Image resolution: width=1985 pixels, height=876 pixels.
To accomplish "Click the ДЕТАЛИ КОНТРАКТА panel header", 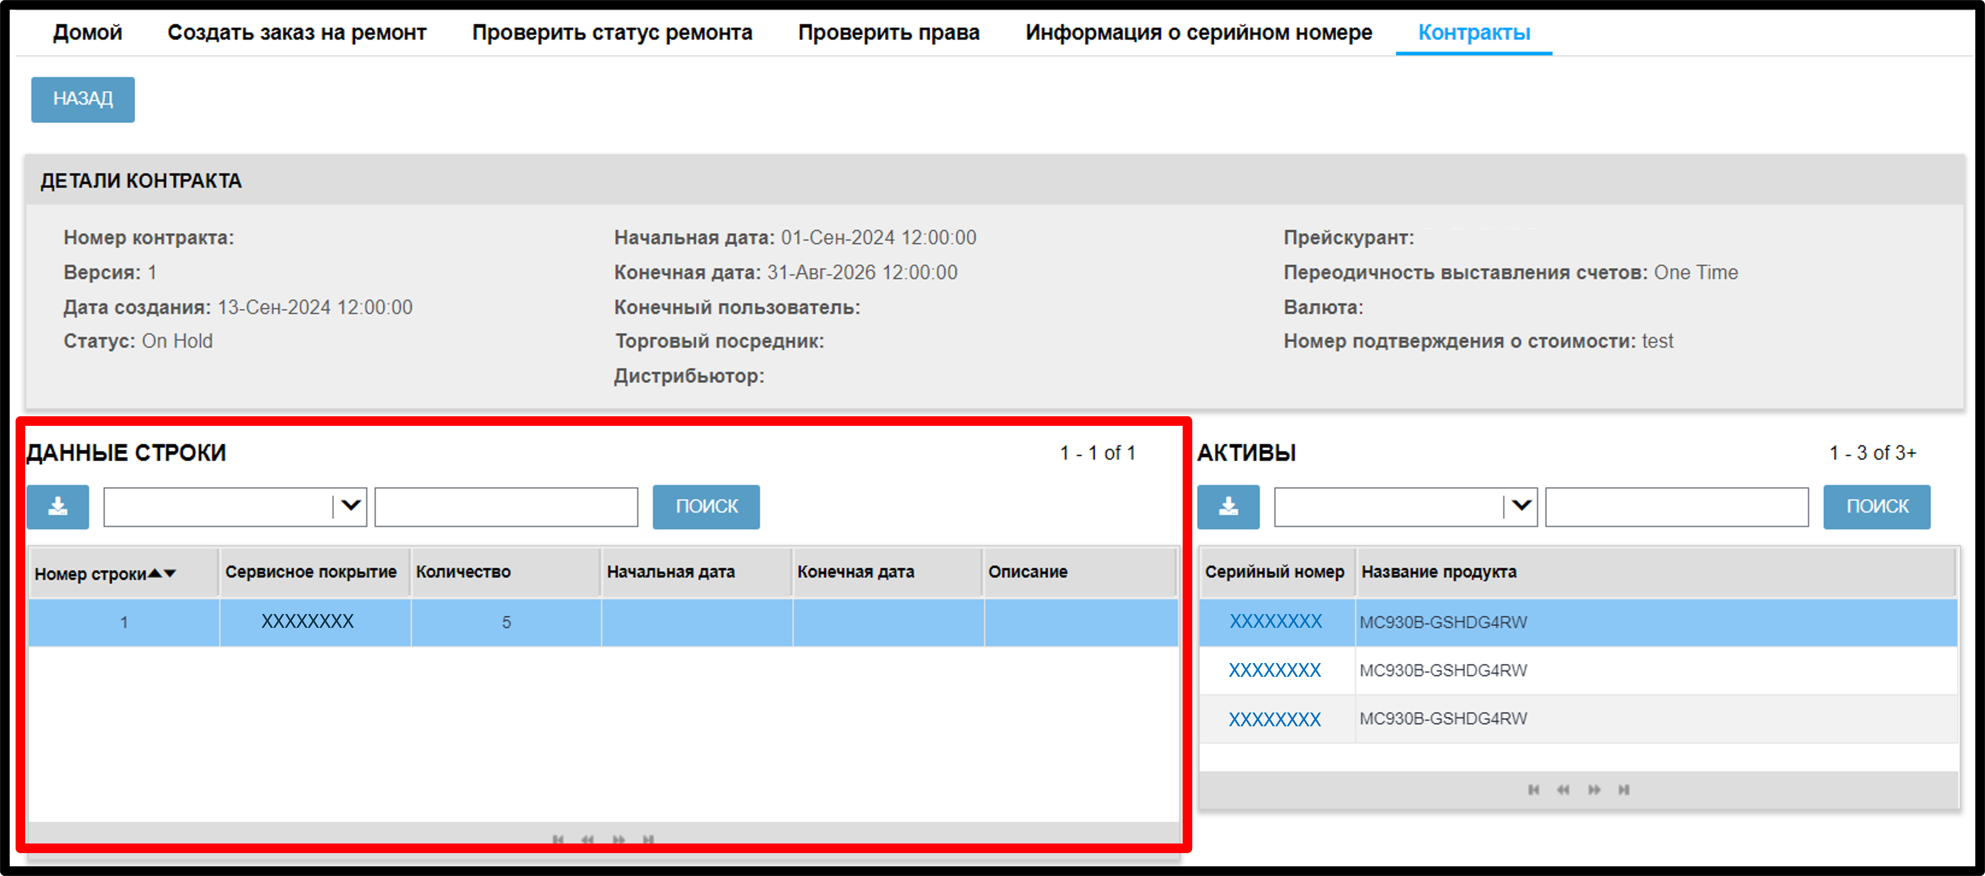I will pos(994,180).
